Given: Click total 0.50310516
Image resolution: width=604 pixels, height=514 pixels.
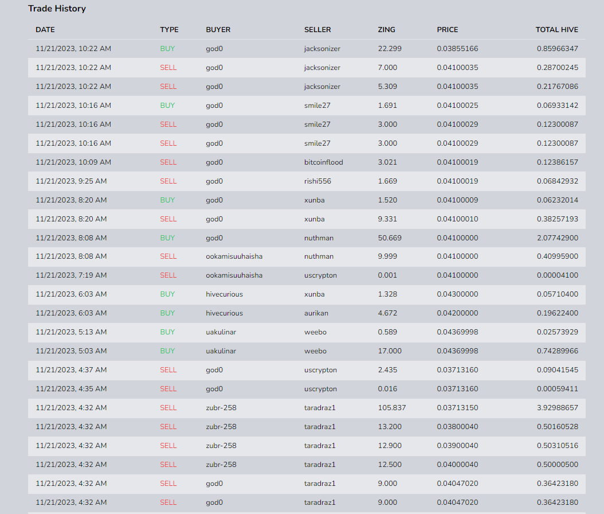Looking at the screenshot, I should (x=558, y=445).
